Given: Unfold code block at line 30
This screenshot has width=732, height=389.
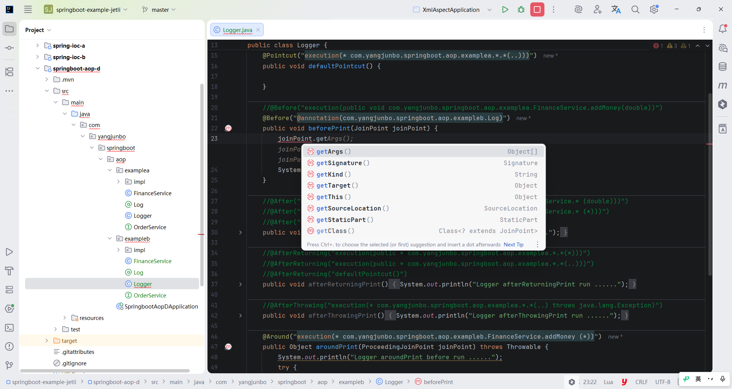Looking at the screenshot, I should coord(240,232).
